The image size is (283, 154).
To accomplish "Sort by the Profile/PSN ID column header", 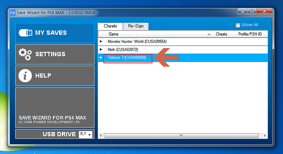I will point(252,34).
